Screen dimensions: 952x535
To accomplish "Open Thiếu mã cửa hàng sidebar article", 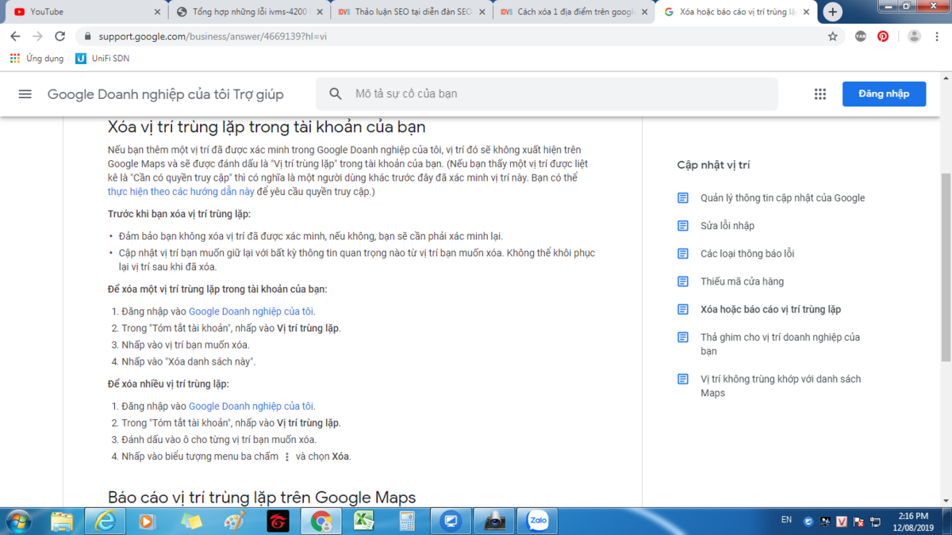I will 742,281.
